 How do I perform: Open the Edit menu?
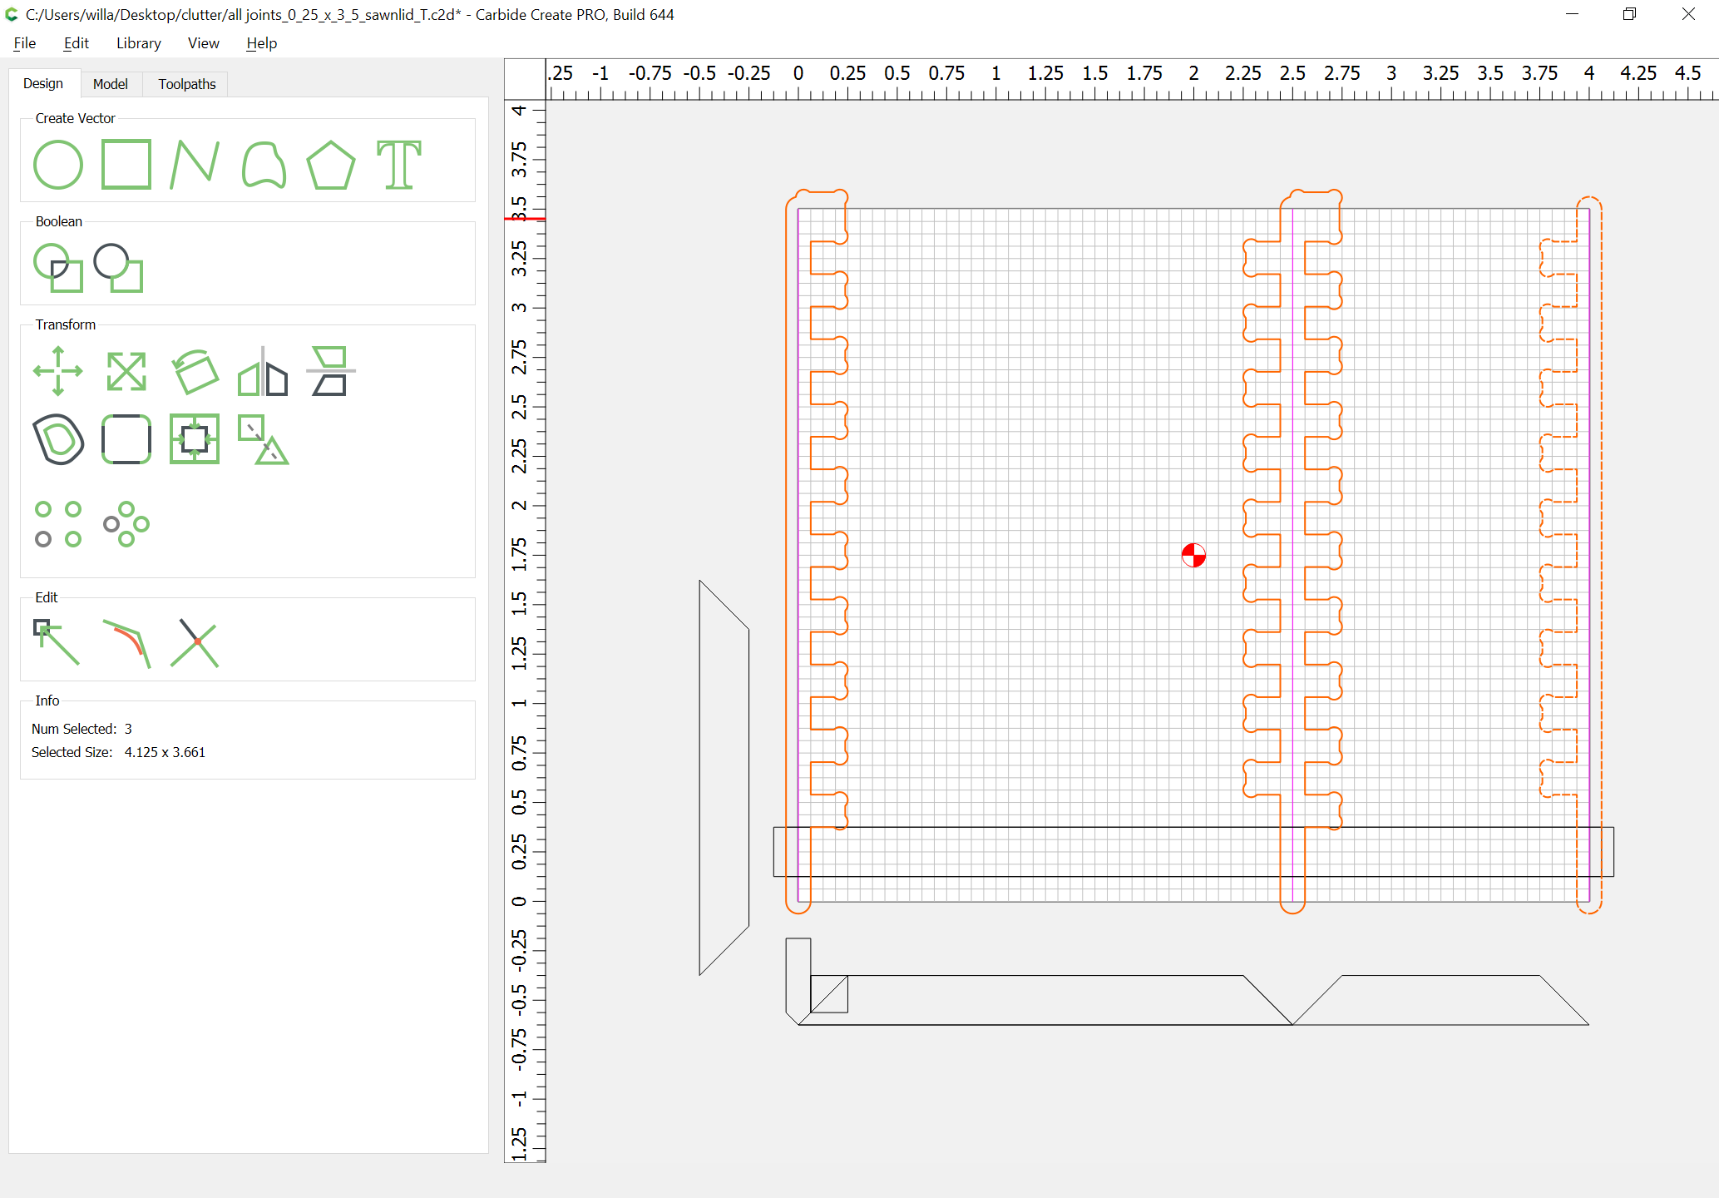(76, 43)
